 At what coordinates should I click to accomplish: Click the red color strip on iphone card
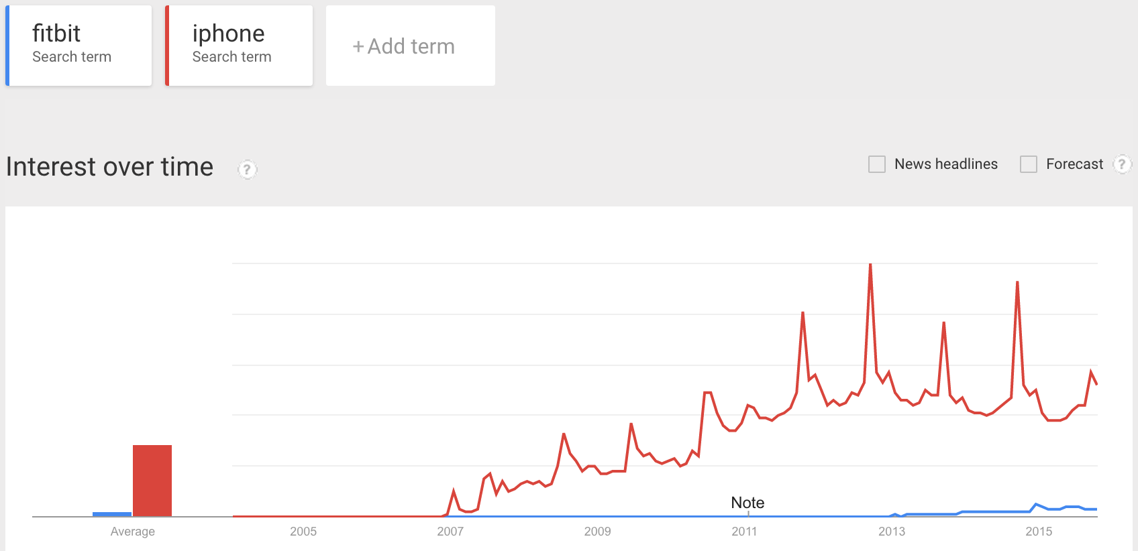(167, 46)
